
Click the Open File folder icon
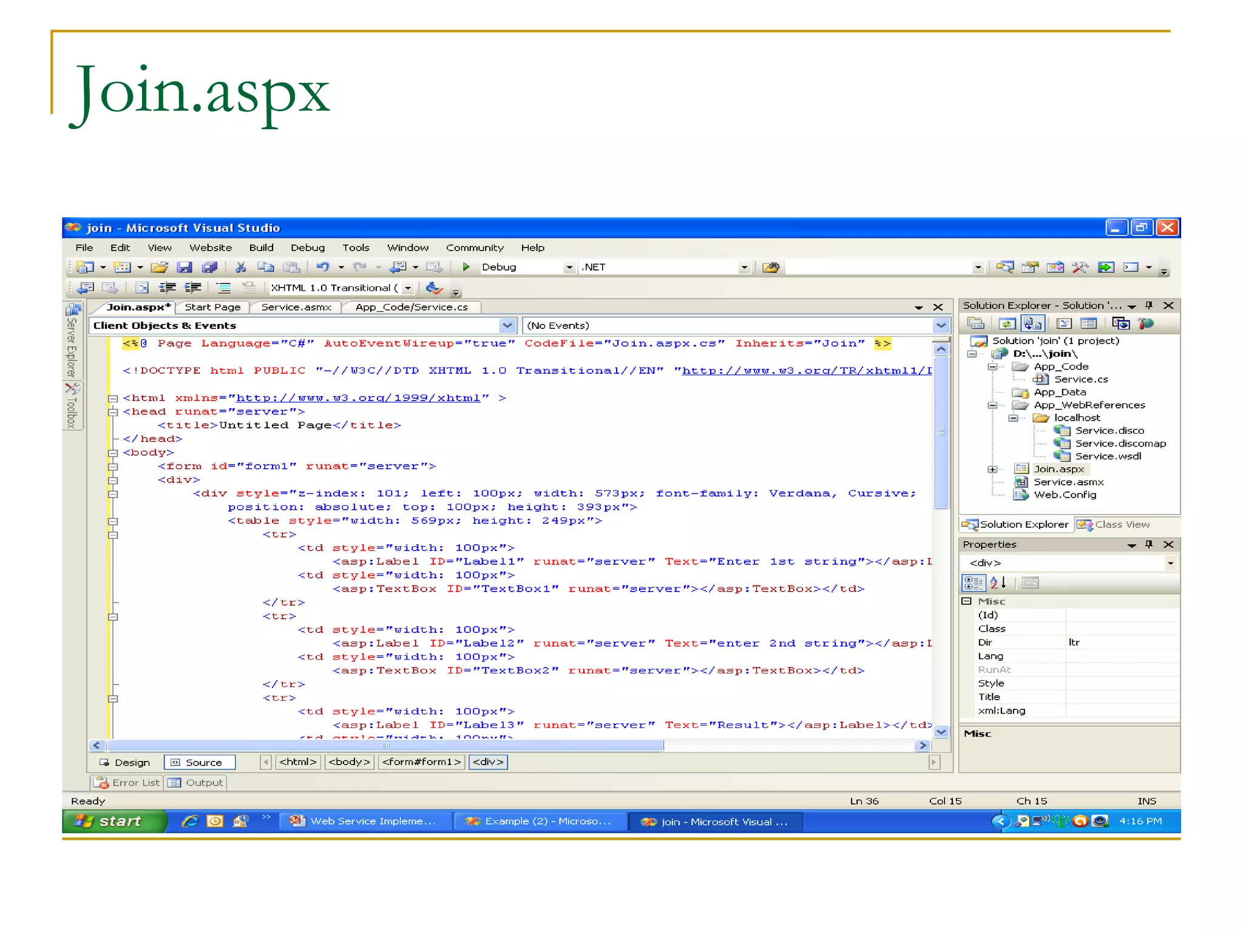159,267
